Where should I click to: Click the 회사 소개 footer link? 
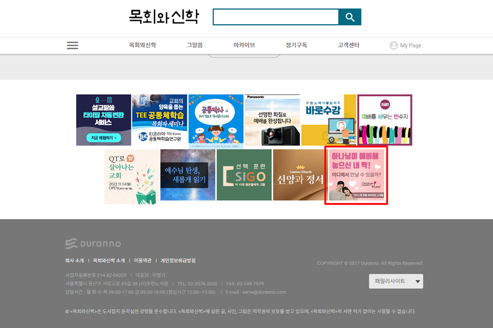coord(74,261)
